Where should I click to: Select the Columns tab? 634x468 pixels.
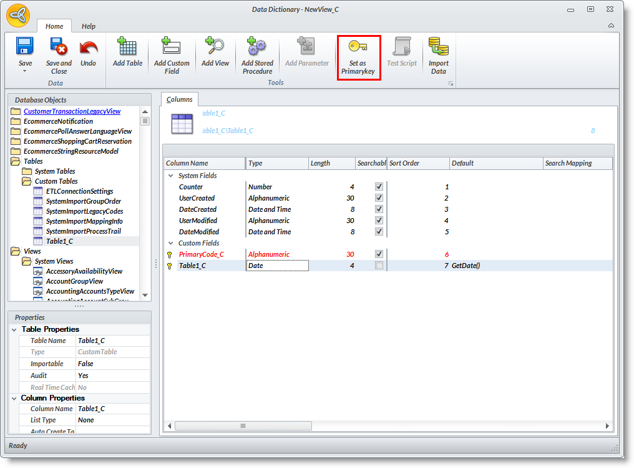click(180, 99)
